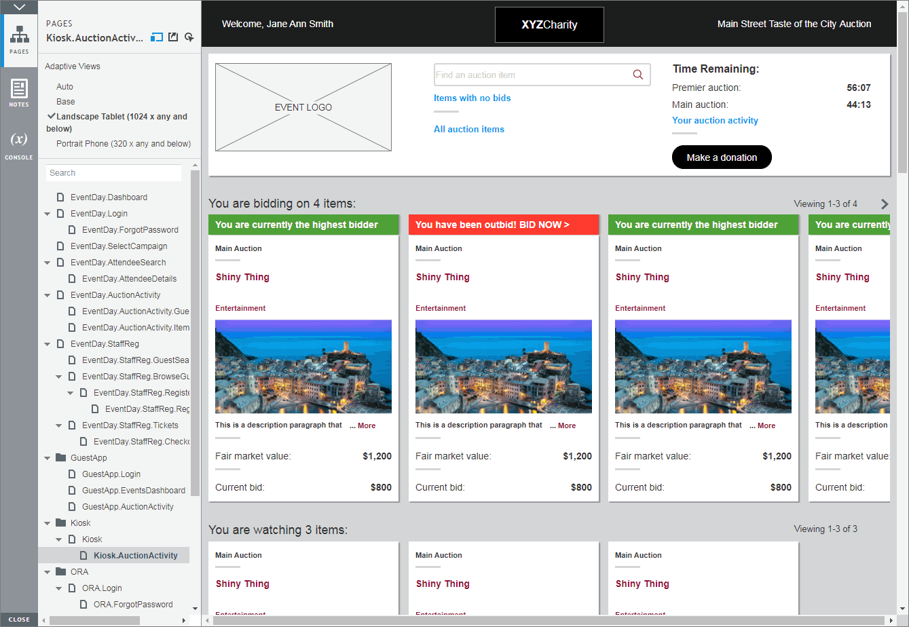Click the Pages sitemap icon
The height and width of the screenshot is (627, 909).
coord(19,39)
